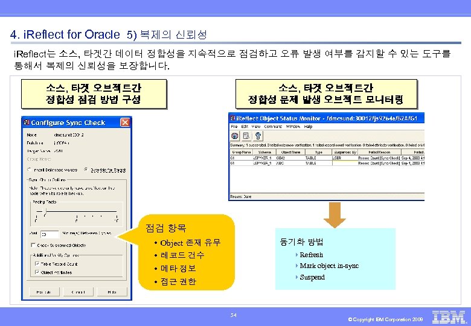The height and width of the screenshot is (326, 471).
Task: Click the document edit icon in monitor toolbar
Action: 246,136
